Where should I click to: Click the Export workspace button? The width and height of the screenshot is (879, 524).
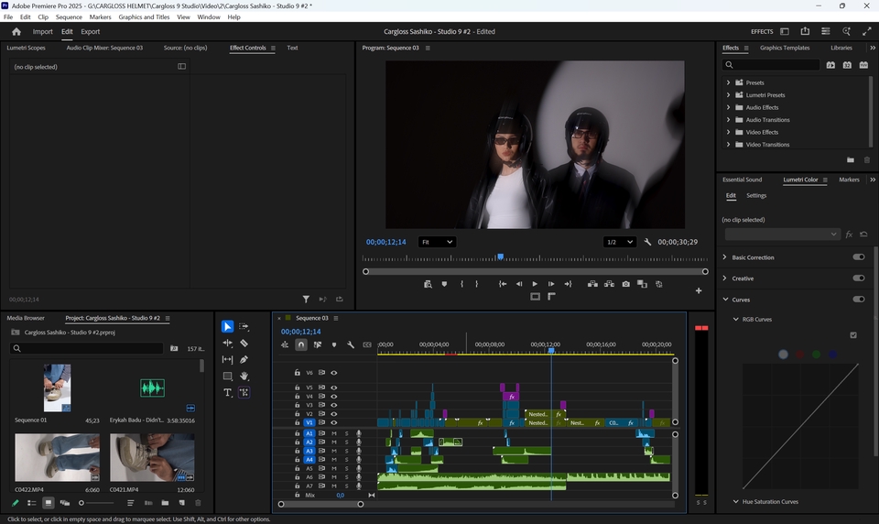click(x=91, y=31)
